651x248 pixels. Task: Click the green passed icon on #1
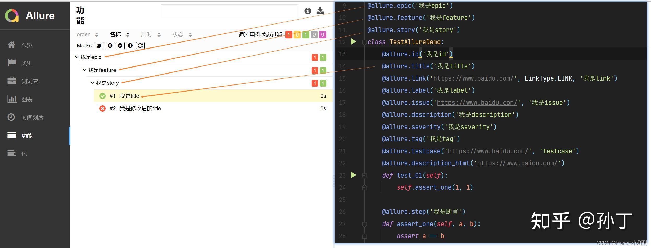tap(103, 96)
